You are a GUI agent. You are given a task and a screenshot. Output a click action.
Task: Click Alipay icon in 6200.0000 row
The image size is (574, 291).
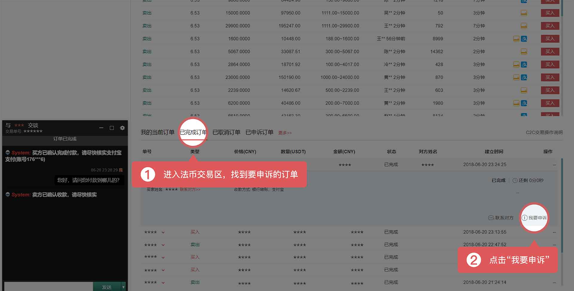524,103
